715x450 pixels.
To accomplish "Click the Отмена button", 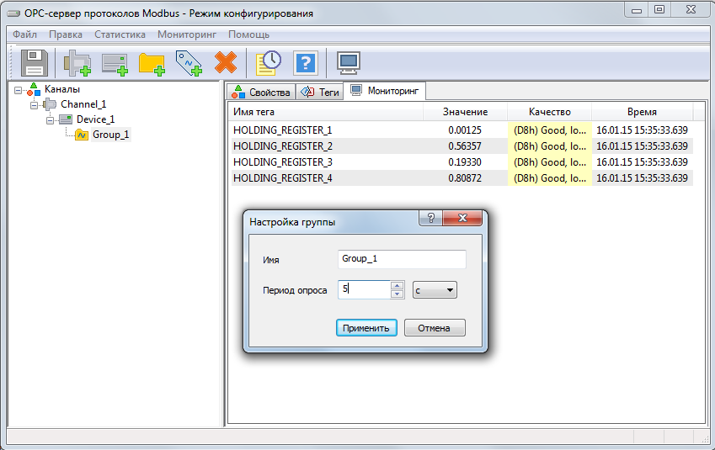I will 435,328.
